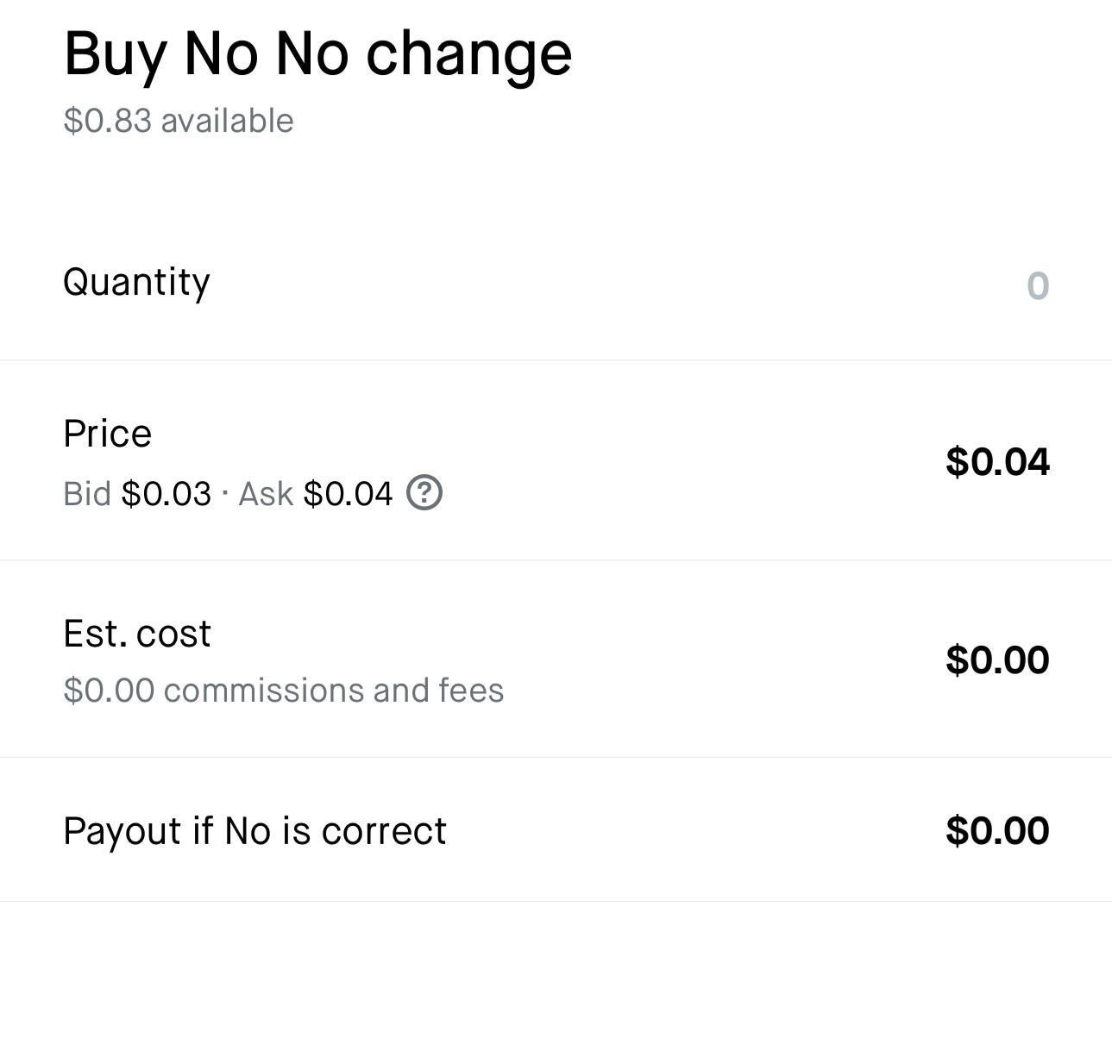Click the word fees in the cost row
Screen dimensions: 1112x1038
point(471,691)
